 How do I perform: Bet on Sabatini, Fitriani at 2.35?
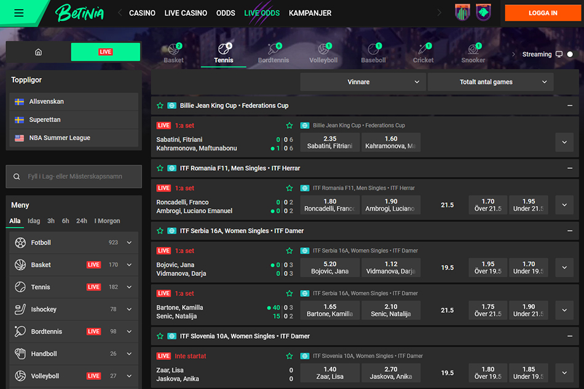pyautogui.click(x=329, y=142)
